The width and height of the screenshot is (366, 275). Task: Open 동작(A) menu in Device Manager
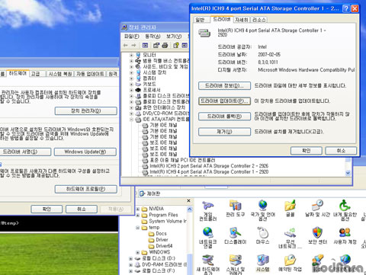click(152, 37)
